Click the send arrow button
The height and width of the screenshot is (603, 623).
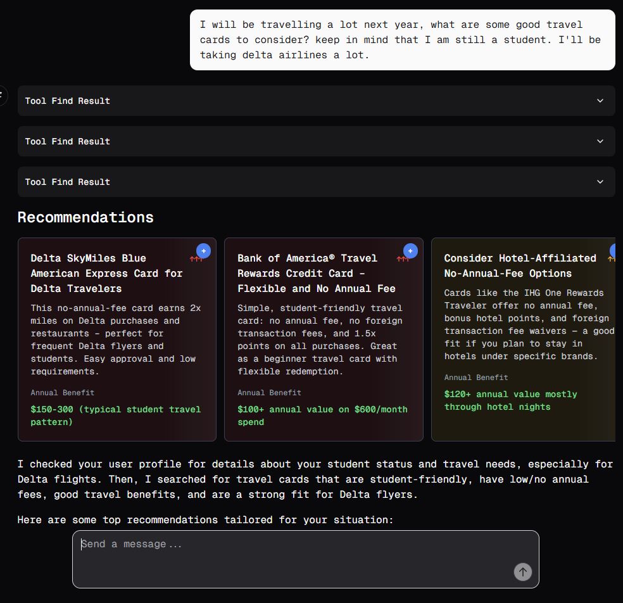522,572
